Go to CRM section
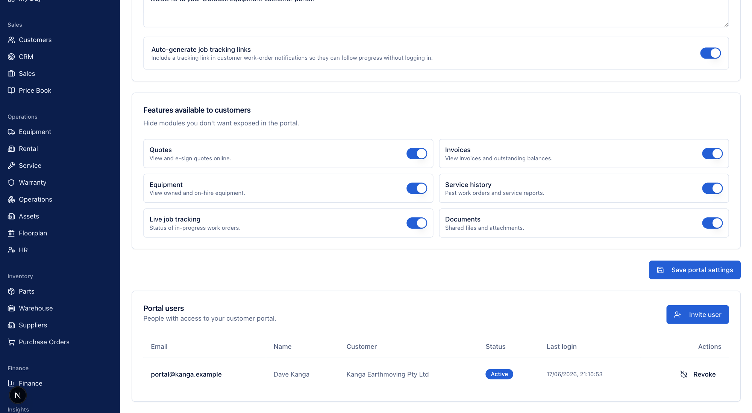 pyautogui.click(x=26, y=57)
